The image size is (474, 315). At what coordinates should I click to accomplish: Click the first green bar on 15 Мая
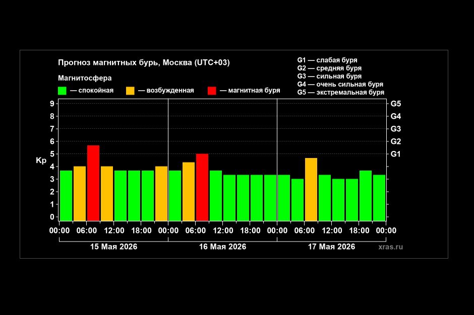point(66,196)
